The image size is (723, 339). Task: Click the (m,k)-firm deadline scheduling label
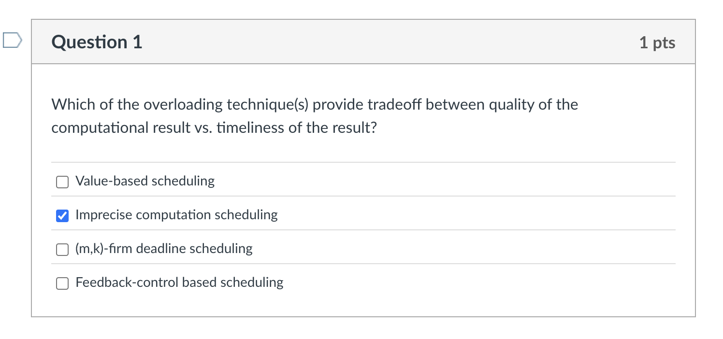(x=163, y=249)
